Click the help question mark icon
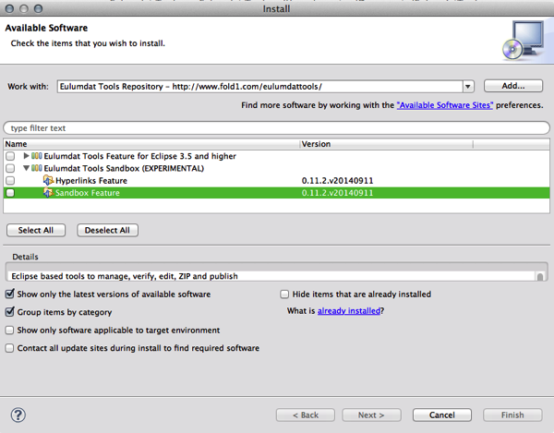The width and height of the screenshot is (554, 433). 18,415
